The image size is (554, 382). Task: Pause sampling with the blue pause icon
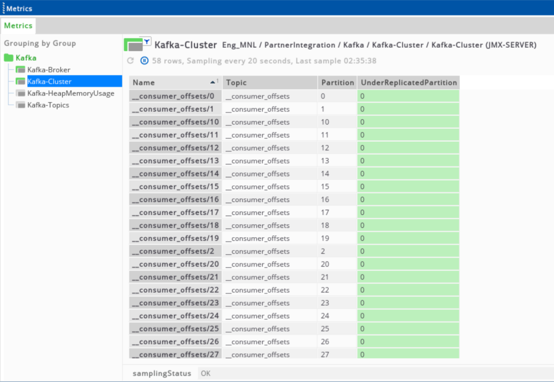[144, 61]
